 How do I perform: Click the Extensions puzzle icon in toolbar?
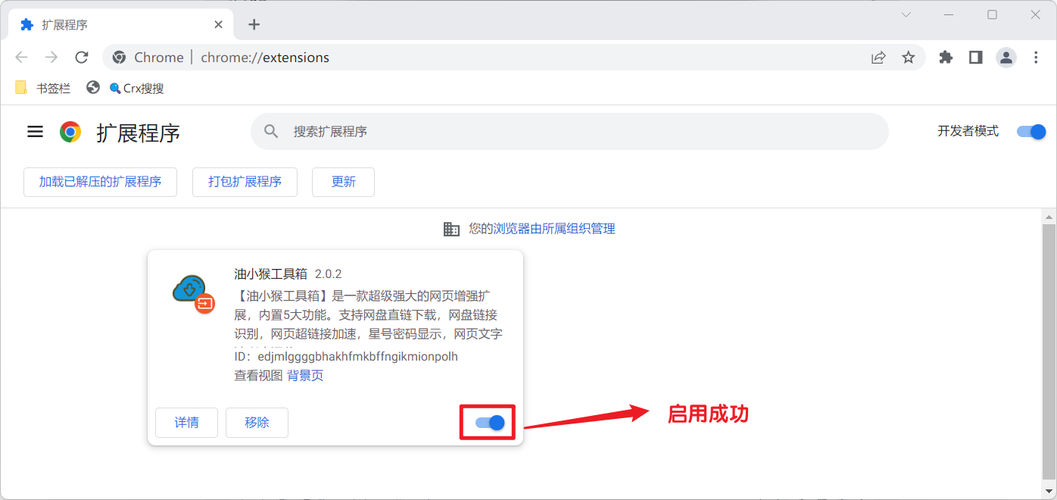pyautogui.click(x=946, y=58)
